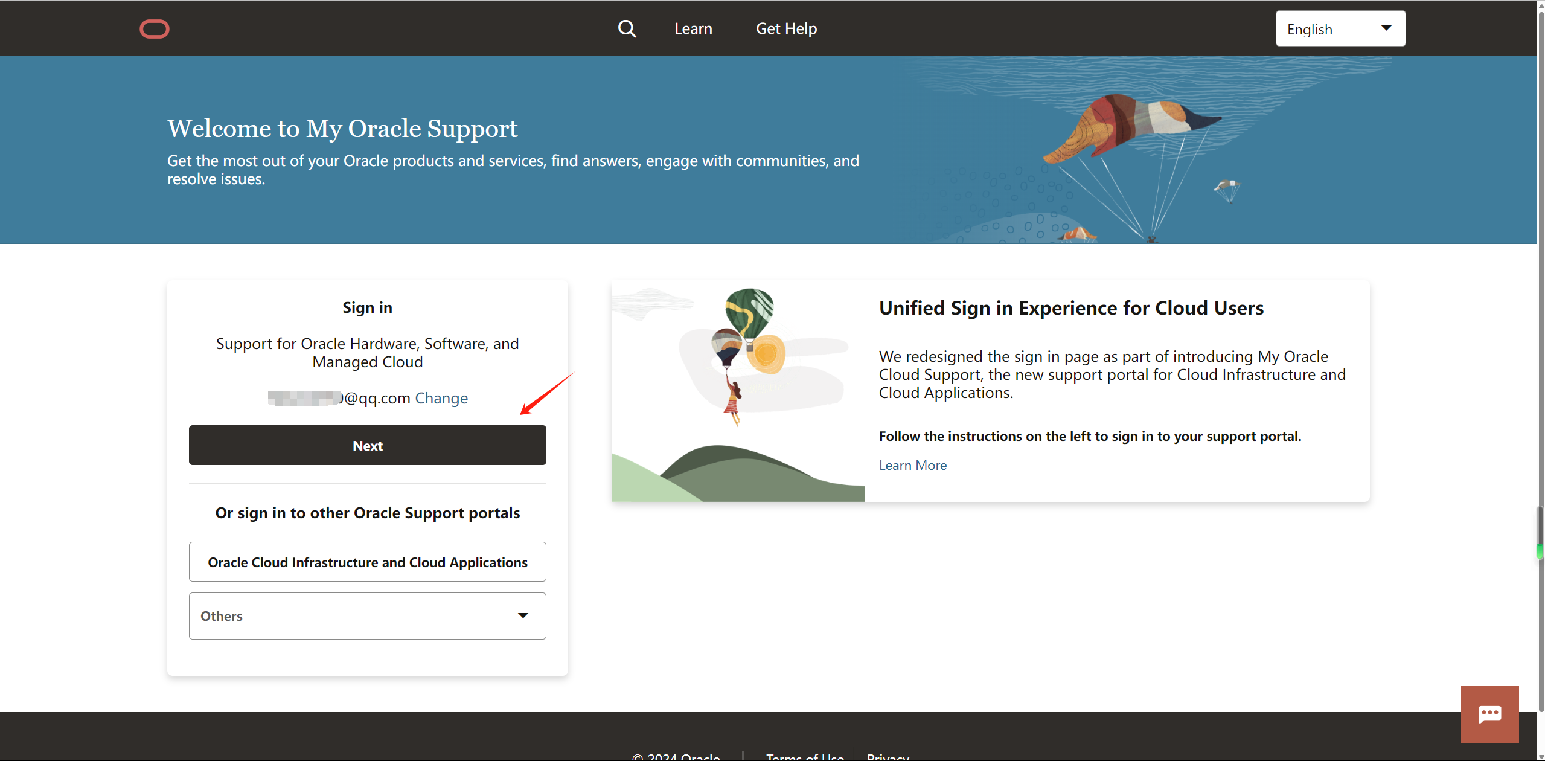
Task: Open the Get Help menu
Action: coord(786,28)
